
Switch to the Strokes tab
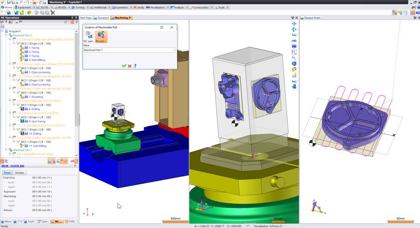(x=20, y=173)
